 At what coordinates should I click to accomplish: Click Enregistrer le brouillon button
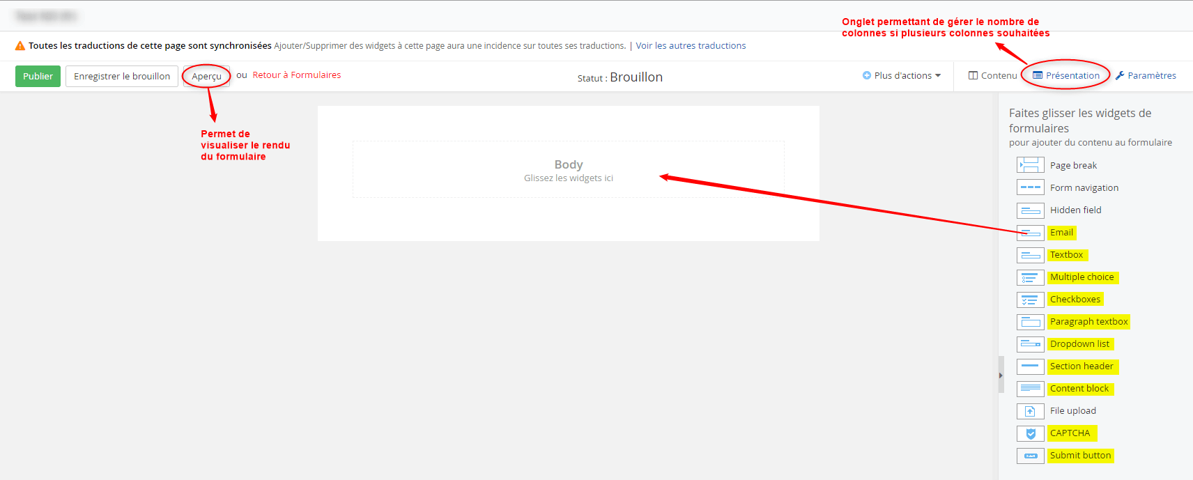point(122,76)
